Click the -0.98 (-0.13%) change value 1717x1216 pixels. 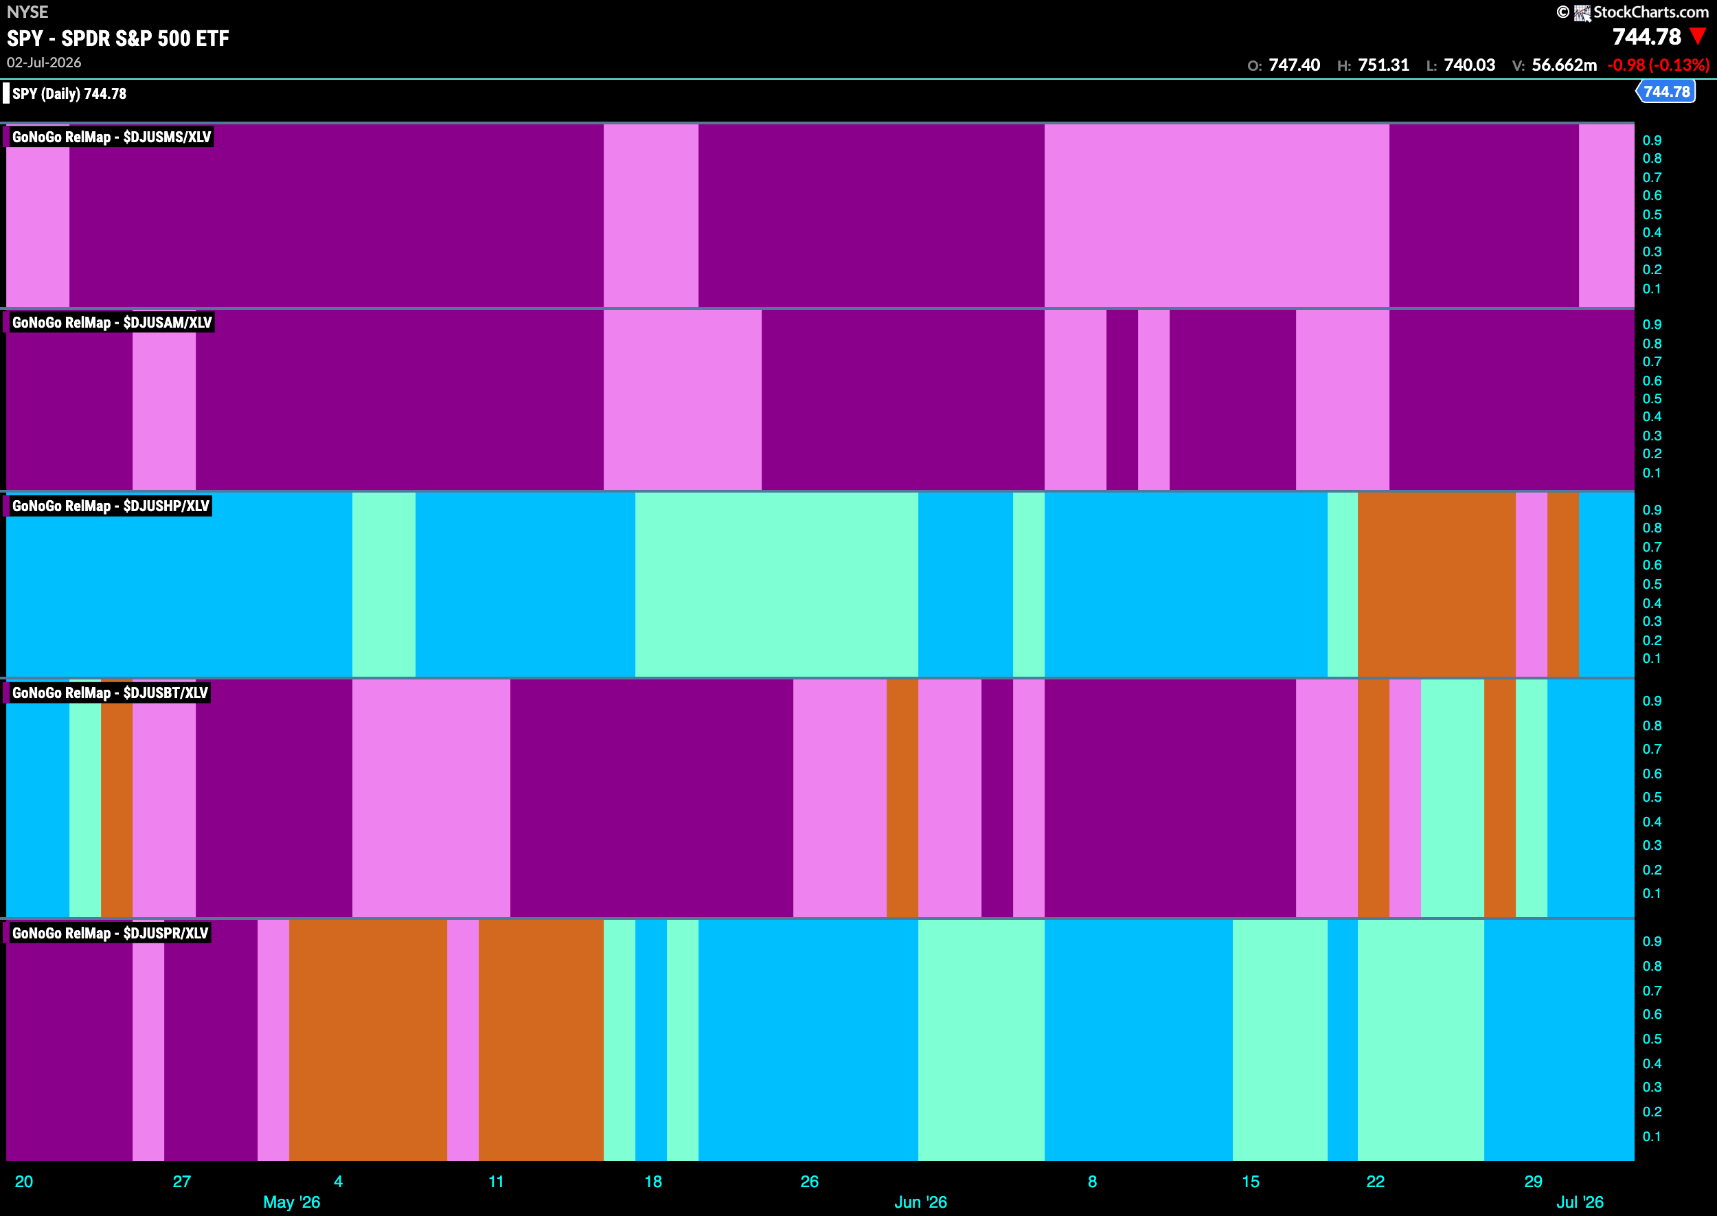coord(1658,65)
